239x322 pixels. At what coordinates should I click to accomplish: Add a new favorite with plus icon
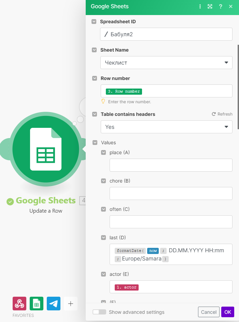(71, 303)
